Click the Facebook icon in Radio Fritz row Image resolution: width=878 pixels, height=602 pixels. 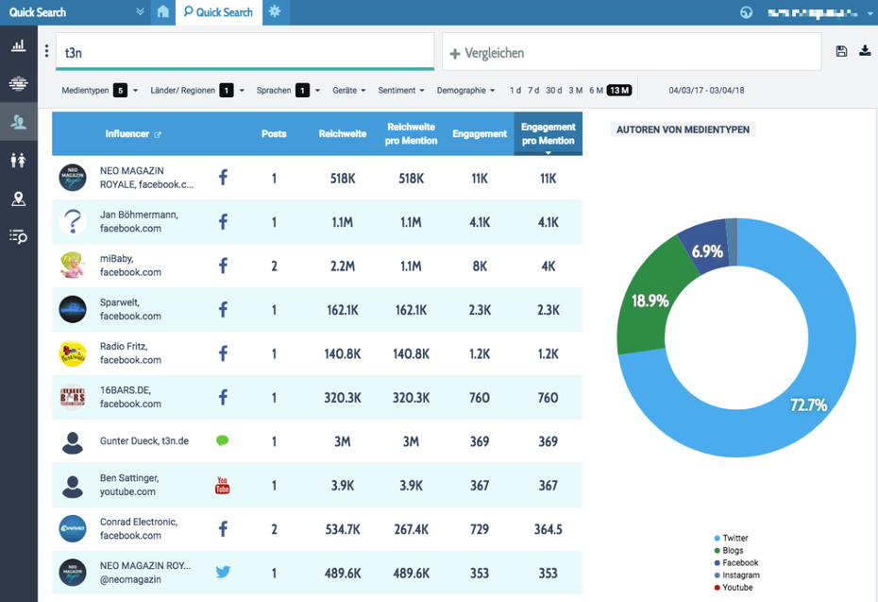223,353
